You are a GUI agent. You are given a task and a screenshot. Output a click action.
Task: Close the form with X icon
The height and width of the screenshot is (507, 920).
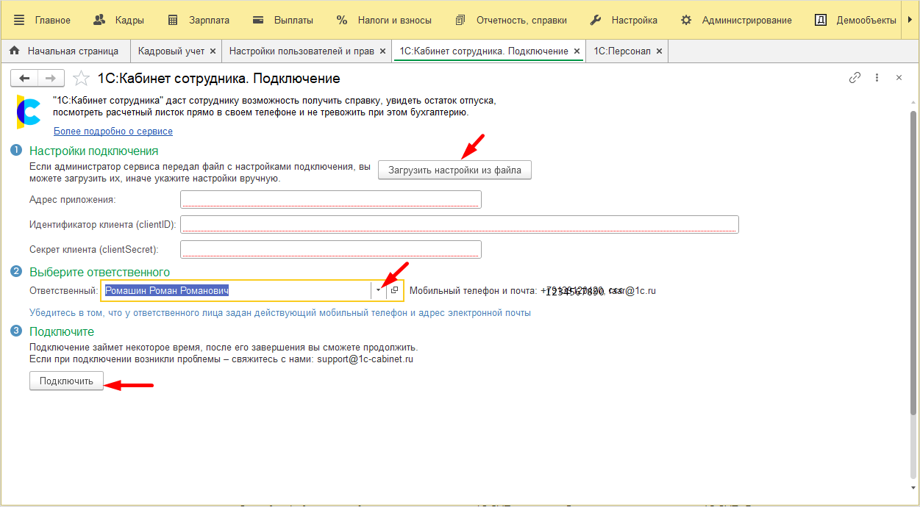pos(898,77)
